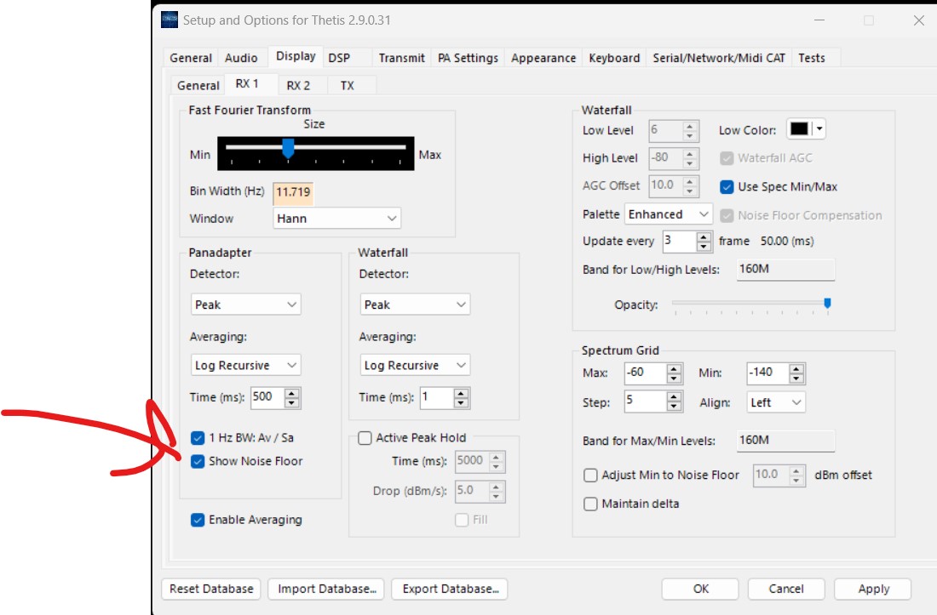This screenshot has height=615, width=937.
Task: Expand the Panadapter Detector dropdown
Action: pos(245,305)
